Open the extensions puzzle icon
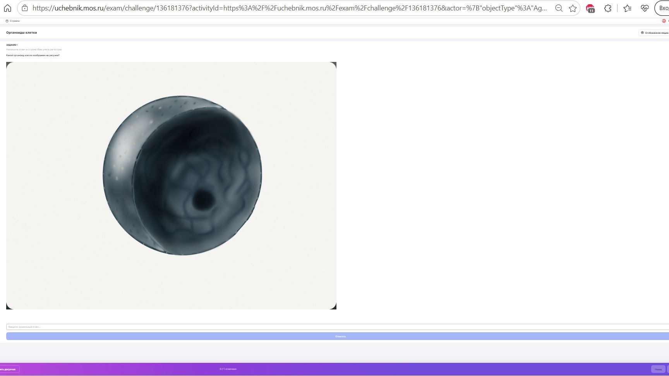Viewport: 669px width, 376px height. [608, 8]
